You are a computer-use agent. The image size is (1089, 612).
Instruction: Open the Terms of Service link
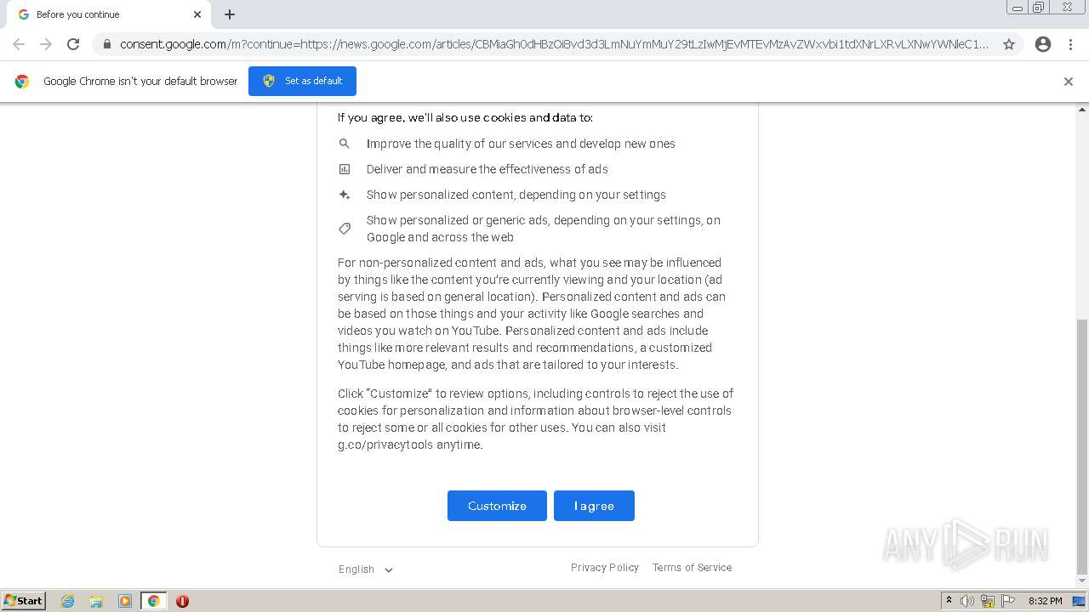click(692, 568)
